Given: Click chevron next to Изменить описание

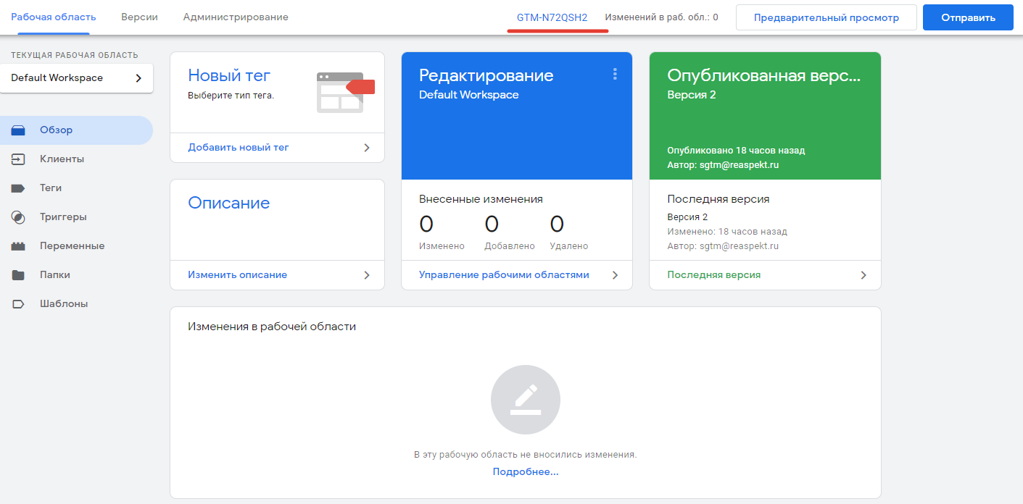Looking at the screenshot, I should (367, 275).
